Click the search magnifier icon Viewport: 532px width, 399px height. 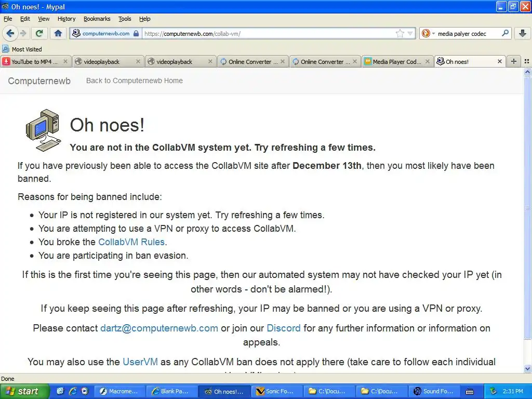pos(505,33)
